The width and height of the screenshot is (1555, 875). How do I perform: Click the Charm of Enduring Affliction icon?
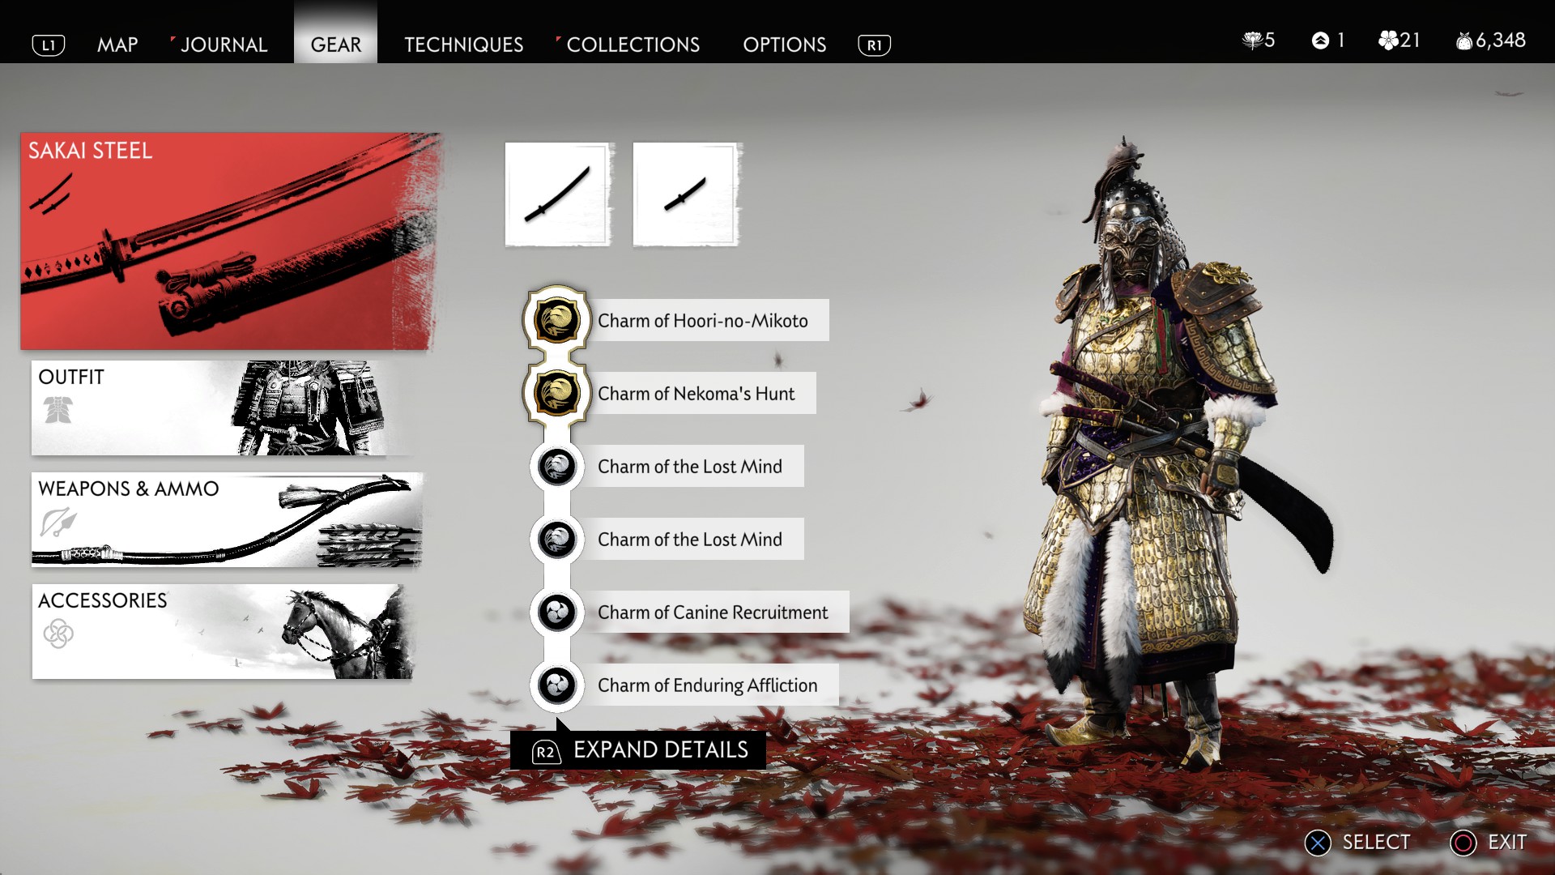point(556,685)
